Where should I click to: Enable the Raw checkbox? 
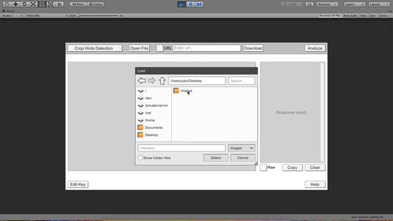point(263,168)
